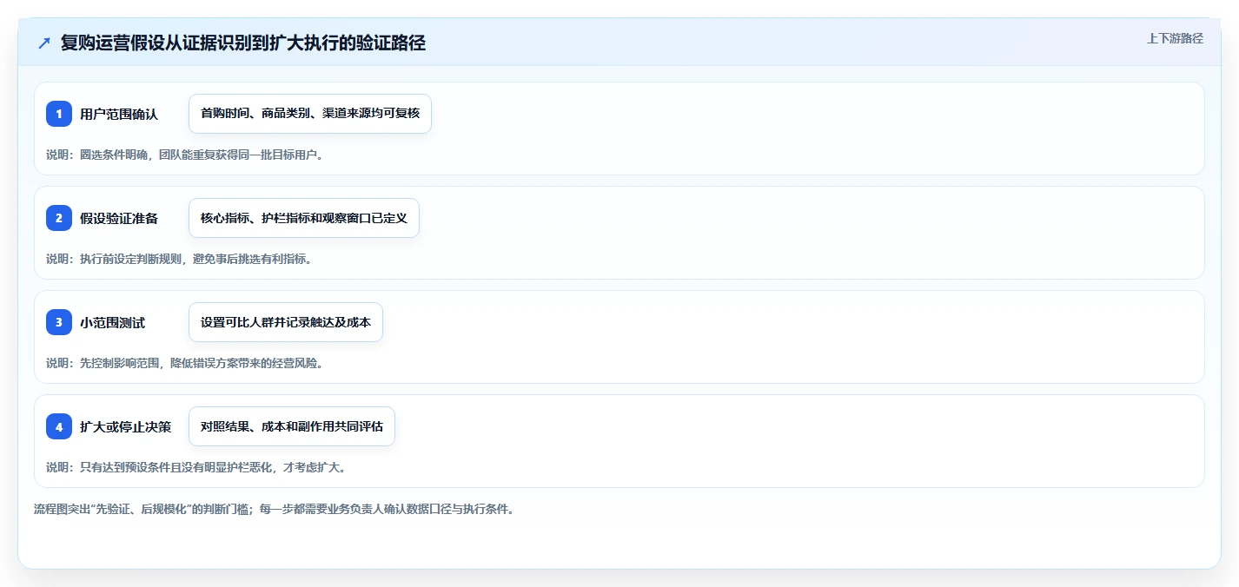The image size is (1239, 587).
Task: Click the footer text starting with 流程图突出
Action: 274,509
